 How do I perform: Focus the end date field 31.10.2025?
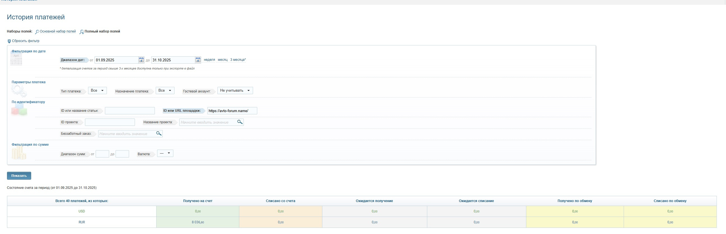coord(173,60)
